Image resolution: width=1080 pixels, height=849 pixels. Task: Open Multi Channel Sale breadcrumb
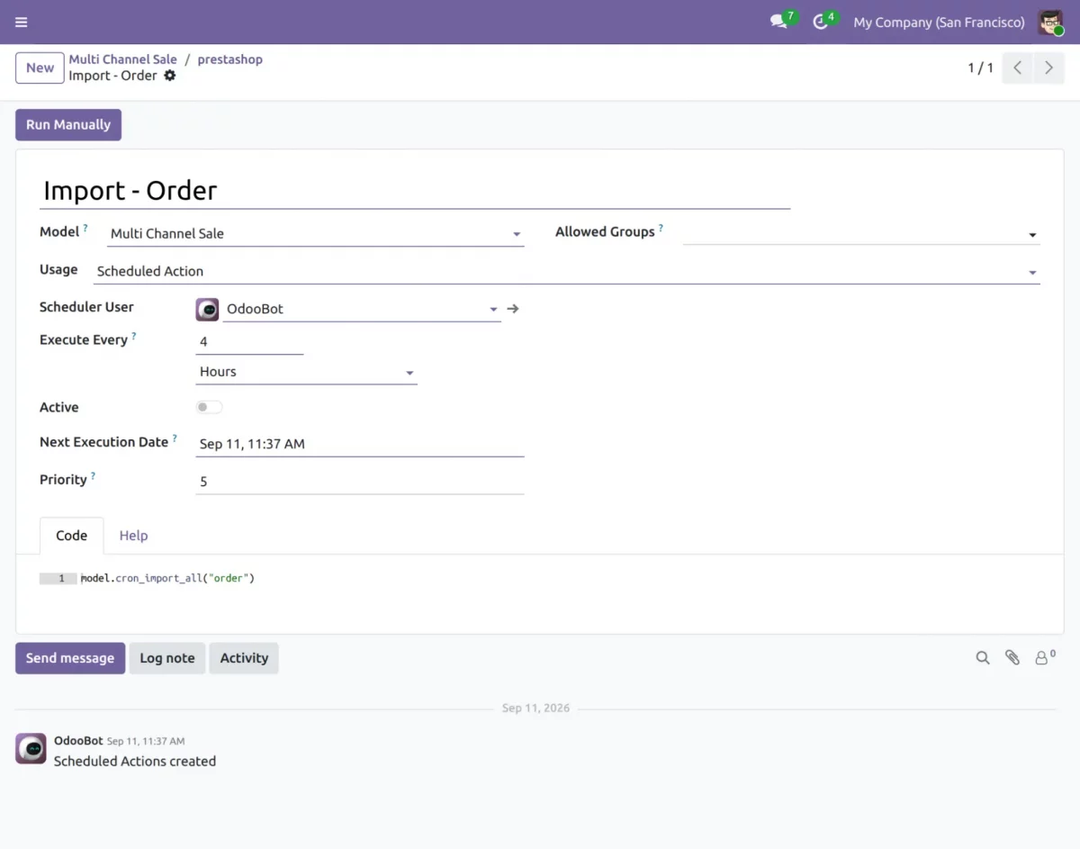pos(123,59)
